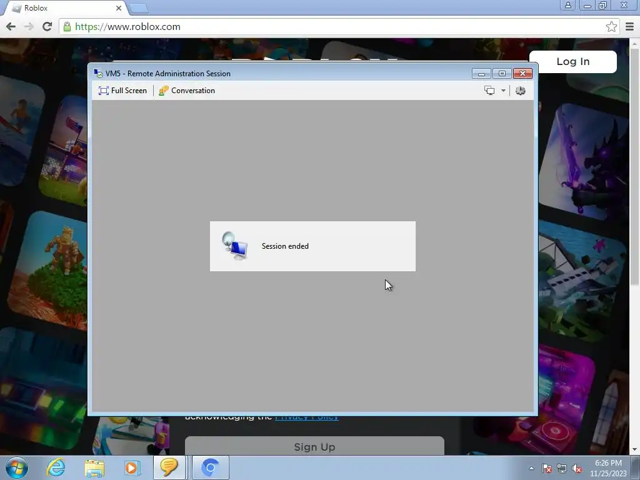Switch to the Chromium taskbar button
Image resolution: width=640 pixels, height=480 pixels.
coord(211,467)
